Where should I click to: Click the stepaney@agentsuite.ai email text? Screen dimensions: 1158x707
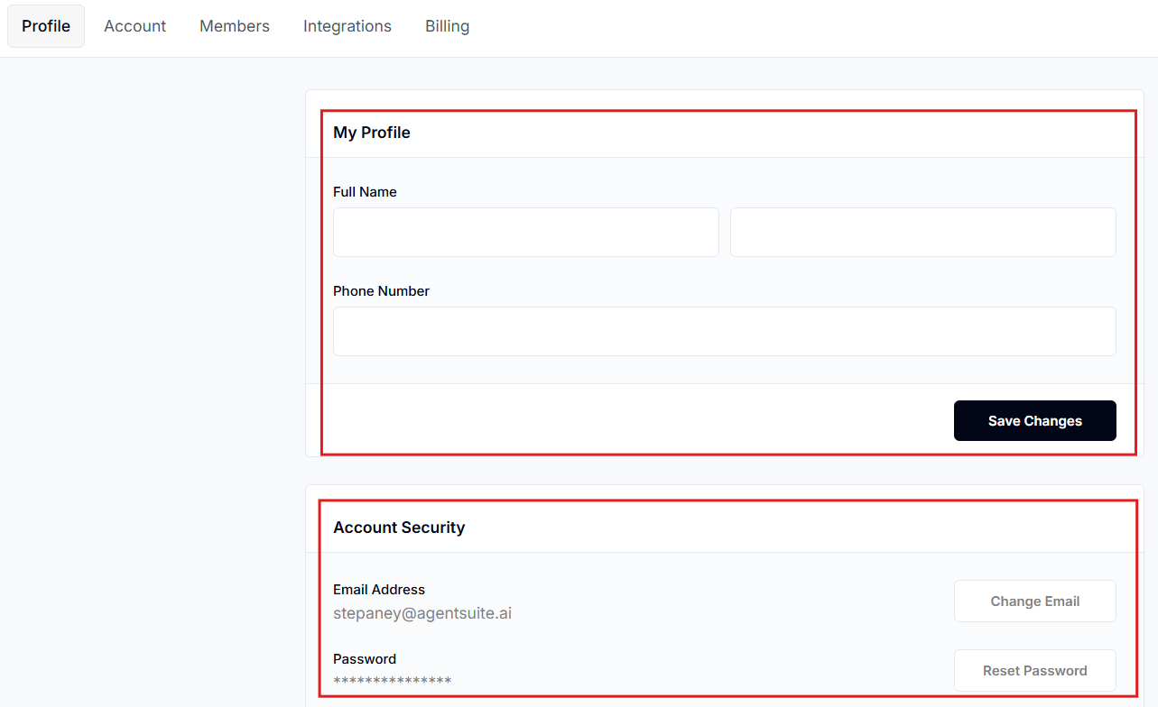pyautogui.click(x=422, y=613)
